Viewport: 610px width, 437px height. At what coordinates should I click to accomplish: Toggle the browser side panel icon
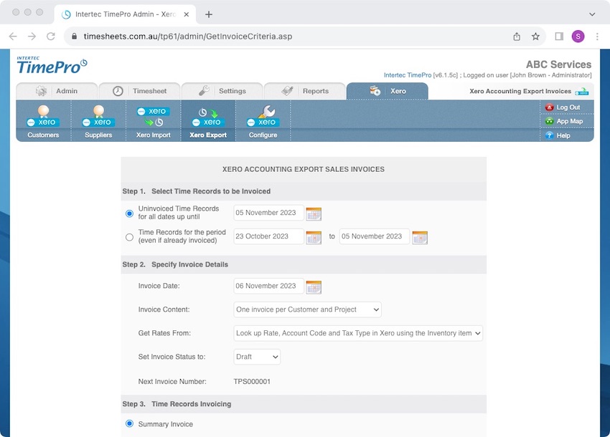559,37
